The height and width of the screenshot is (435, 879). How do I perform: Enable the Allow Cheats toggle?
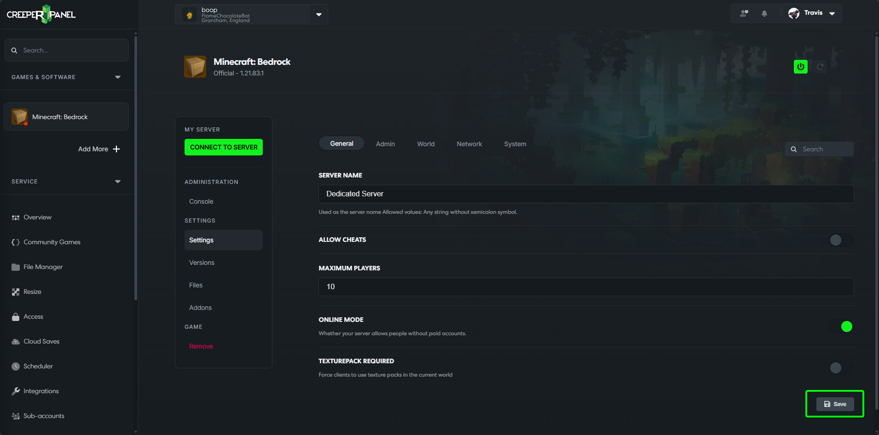pyautogui.click(x=840, y=240)
